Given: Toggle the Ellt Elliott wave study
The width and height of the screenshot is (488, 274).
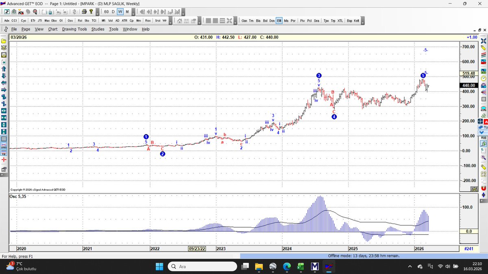Looking at the screenshot, I should coord(279,20).
